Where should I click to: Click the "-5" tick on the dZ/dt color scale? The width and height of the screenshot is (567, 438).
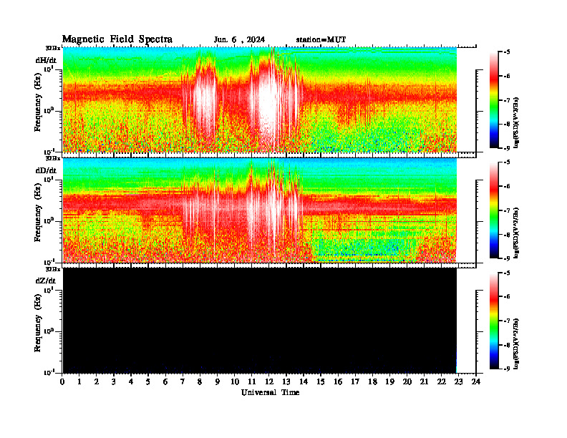tap(507, 273)
